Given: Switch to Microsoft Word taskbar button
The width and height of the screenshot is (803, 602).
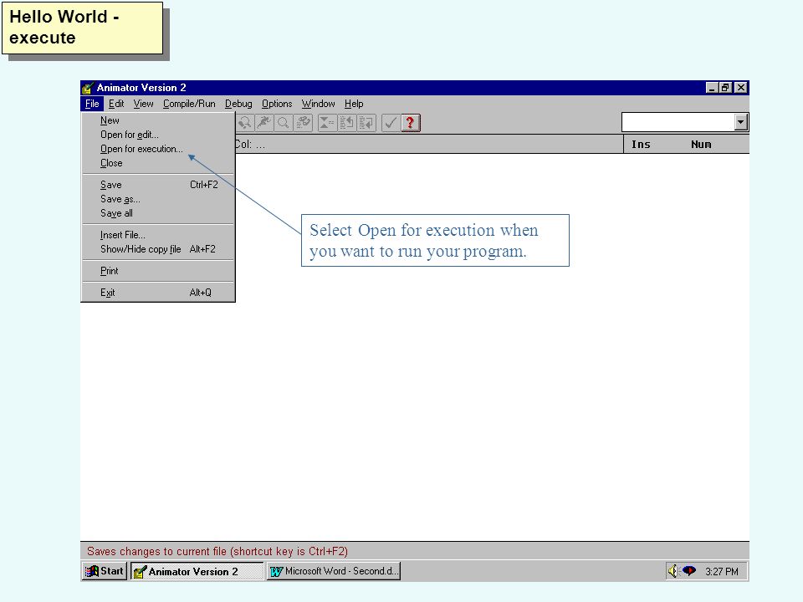Looking at the screenshot, I should point(334,571).
